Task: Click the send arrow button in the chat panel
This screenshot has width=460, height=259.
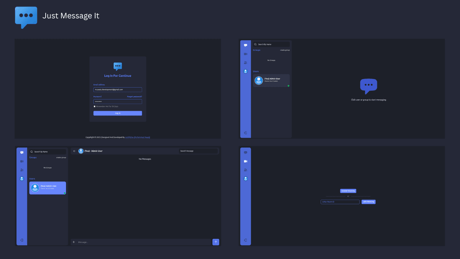Action: point(216,242)
